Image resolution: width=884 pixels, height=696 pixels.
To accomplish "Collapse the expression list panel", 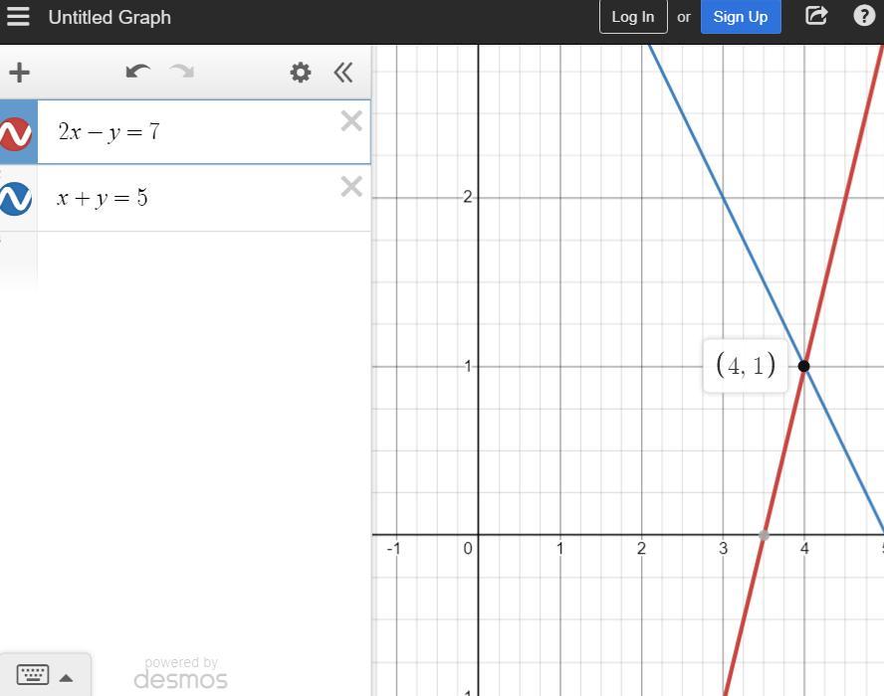I will tap(343, 73).
